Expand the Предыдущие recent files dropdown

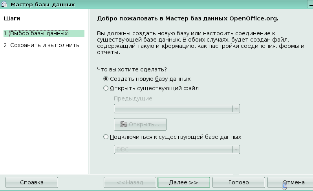tap(236, 109)
